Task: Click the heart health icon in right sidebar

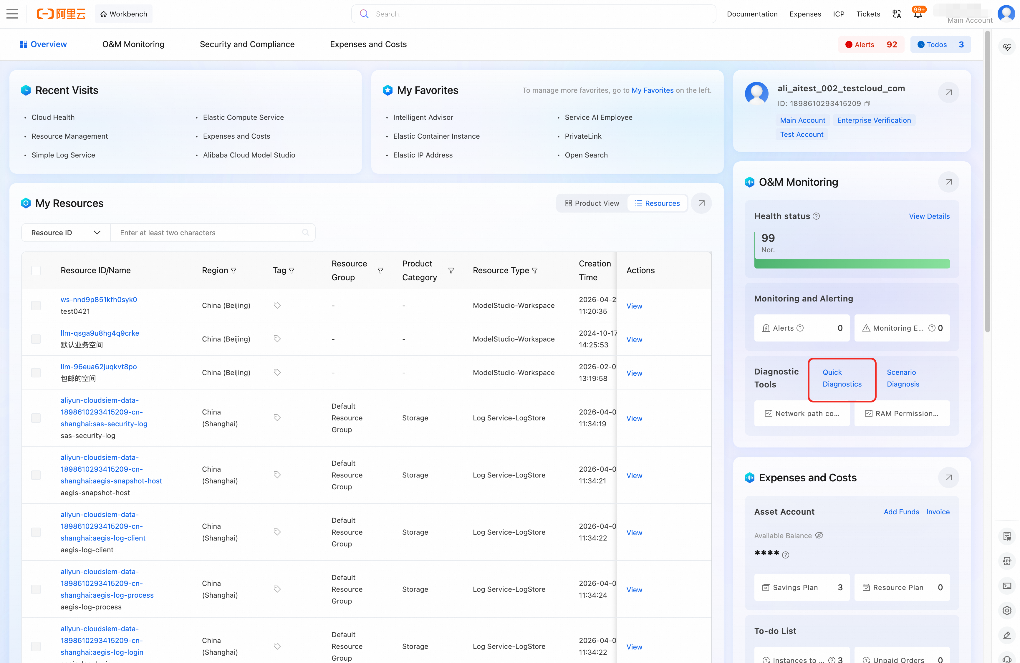Action: point(1007,47)
